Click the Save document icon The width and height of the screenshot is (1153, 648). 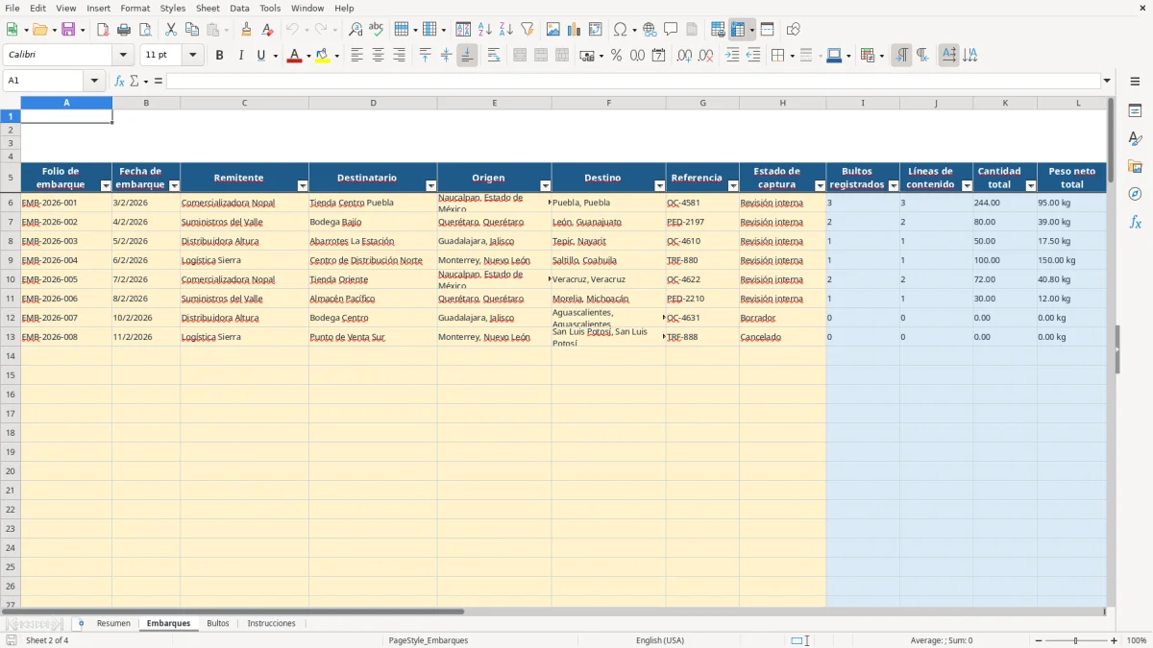click(x=68, y=30)
